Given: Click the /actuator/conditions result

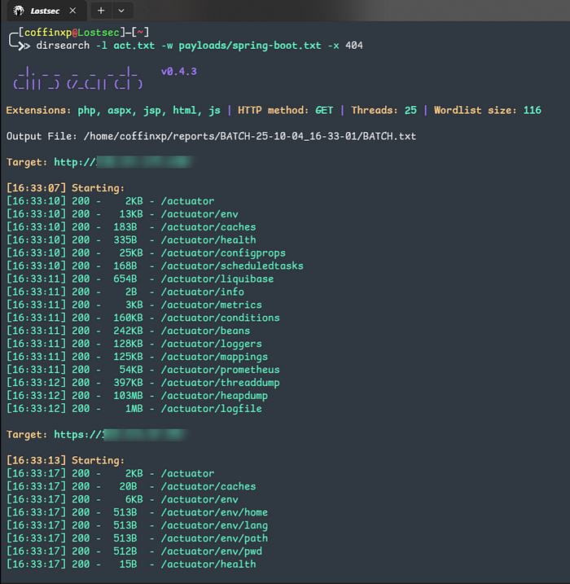Looking at the screenshot, I should (143, 318).
